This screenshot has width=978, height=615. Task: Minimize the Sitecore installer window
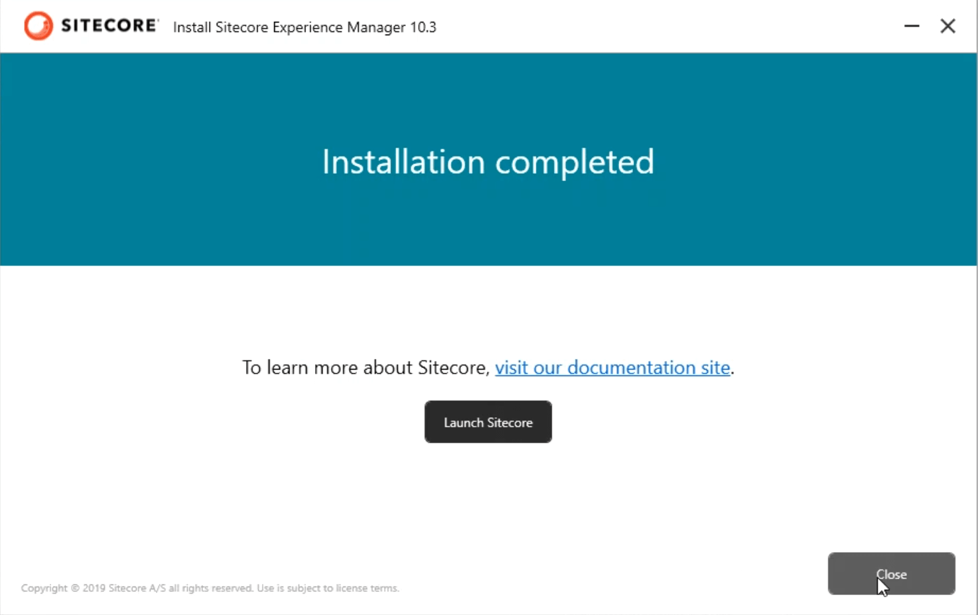912,26
